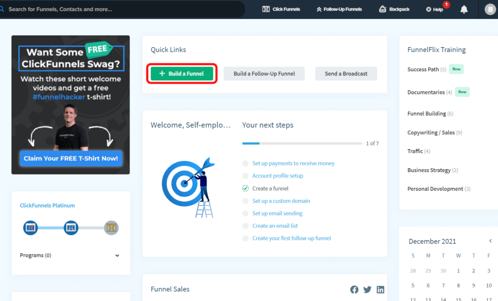Click the Build a Funnel button

click(182, 73)
